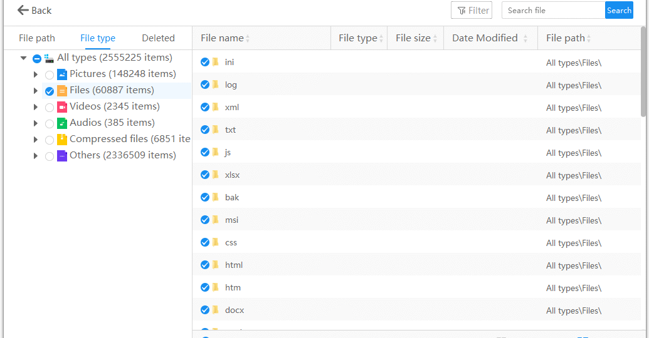Screen dimensions: 649x338
Task: Select the Pictures radio button
Action: click(x=50, y=74)
